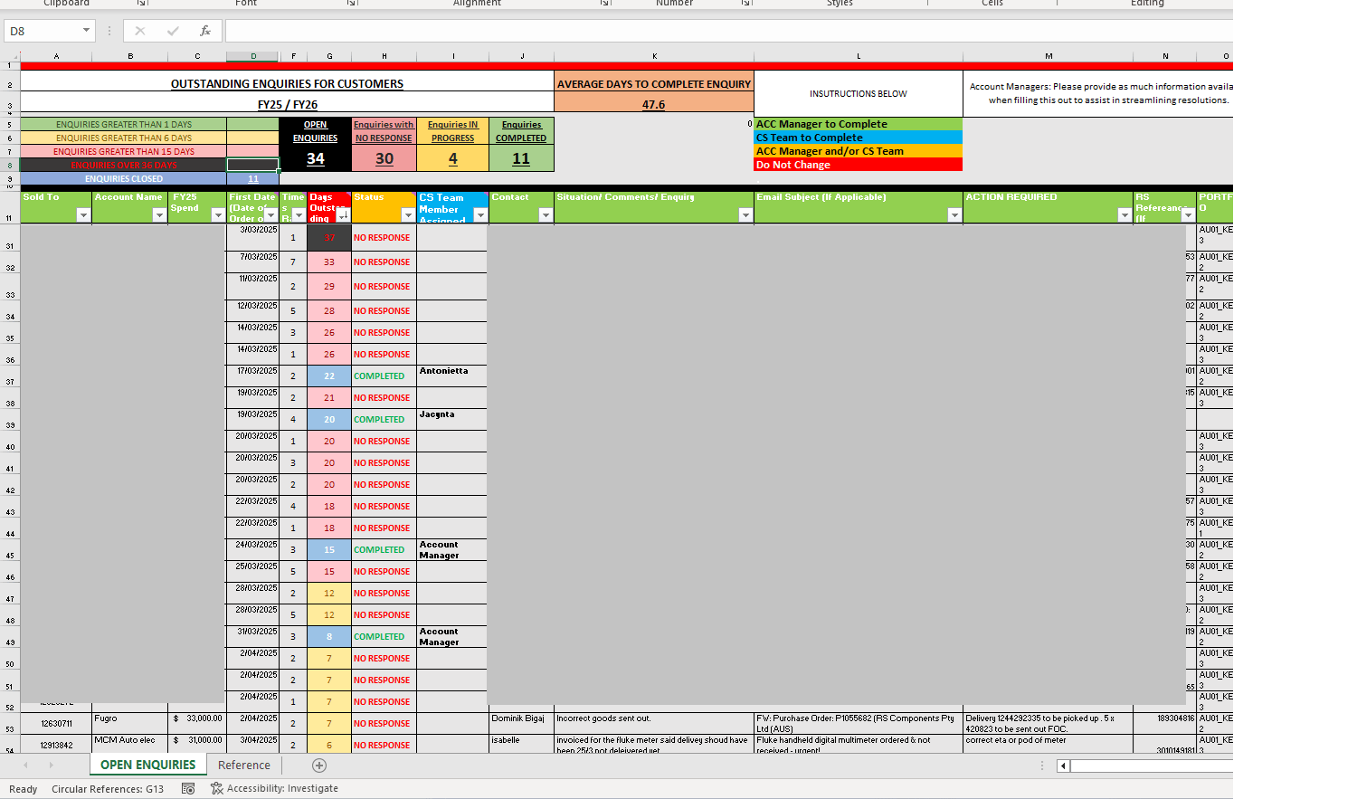
Task: Add a new sheet with the plus icon
Action: pyautogui.click(x=319, y=766)
